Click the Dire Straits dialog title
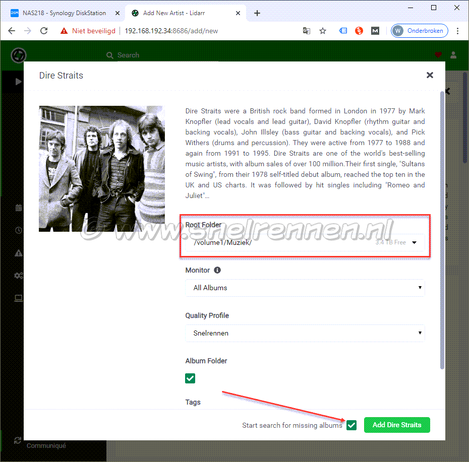 coord(61,76)
